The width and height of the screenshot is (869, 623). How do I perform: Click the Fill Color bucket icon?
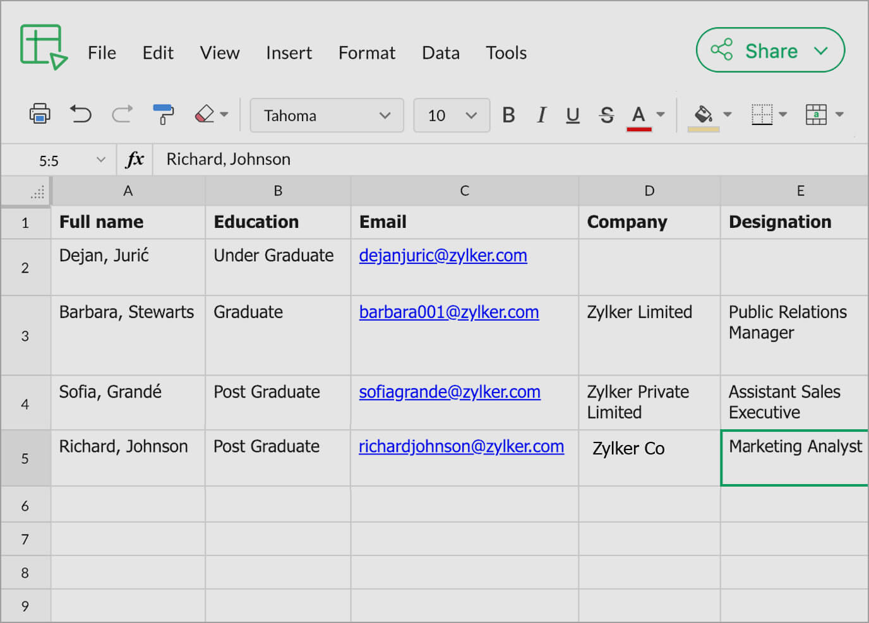pos(703,114)
